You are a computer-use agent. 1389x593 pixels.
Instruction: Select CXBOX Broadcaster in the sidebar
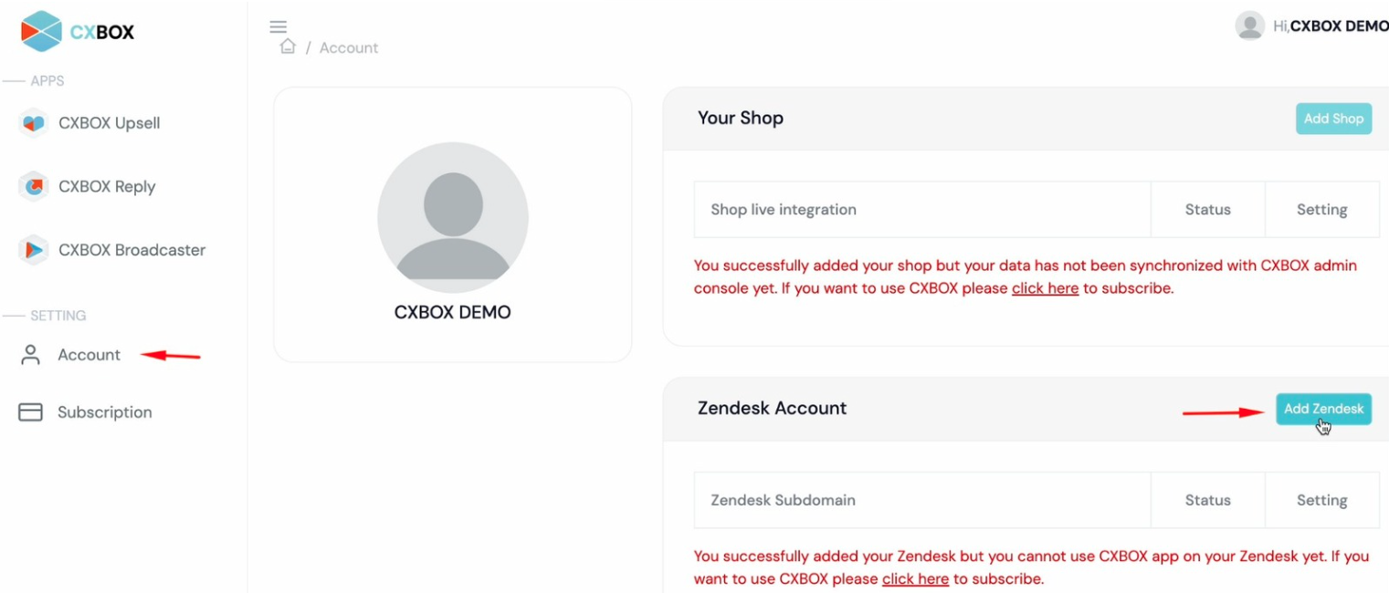click(x=132, y=250)
